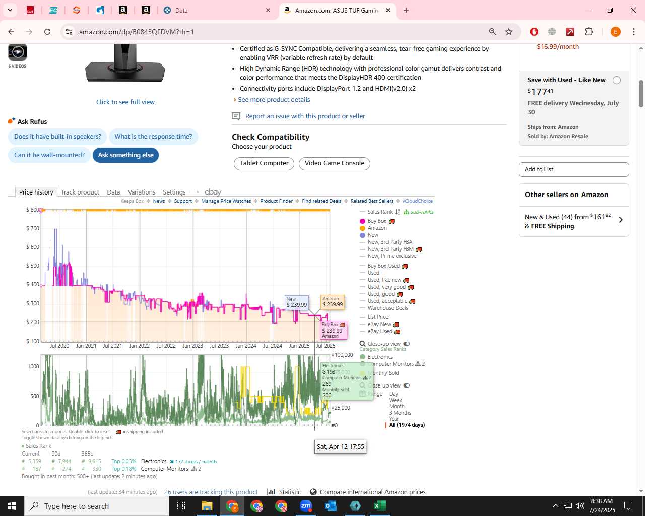Click the globe icon for international prices
Screen dimensions: 645x516
point(313,492)
